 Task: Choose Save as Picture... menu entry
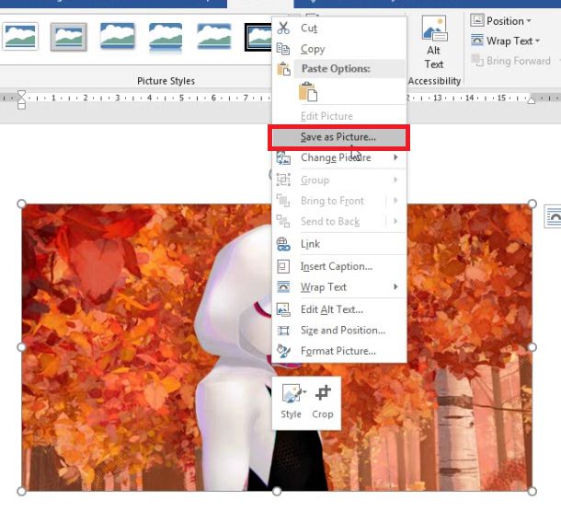[338, 137]
